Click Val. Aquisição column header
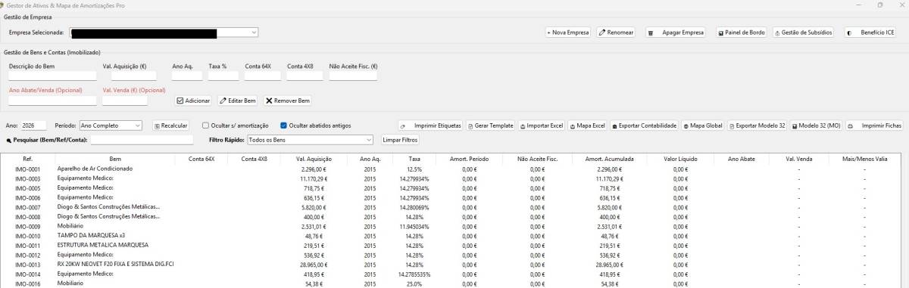This screenshot has width=909, height=288. (x=313, y=159)
